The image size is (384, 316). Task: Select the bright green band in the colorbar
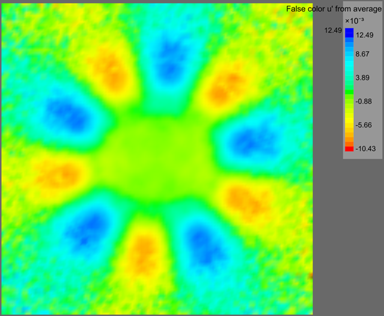[x=349, y=91]
